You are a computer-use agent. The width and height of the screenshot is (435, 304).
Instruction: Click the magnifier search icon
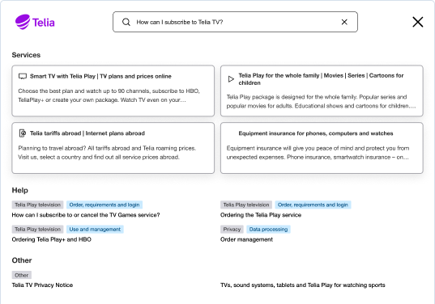(x=126, y=22)
